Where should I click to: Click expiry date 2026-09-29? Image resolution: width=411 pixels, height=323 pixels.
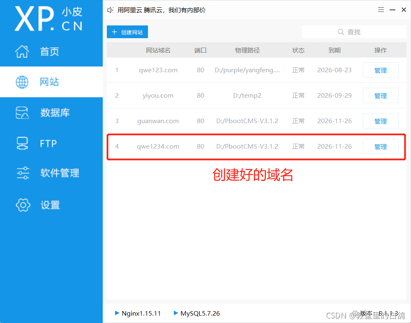pyautogui.click(x=335, y=96)
